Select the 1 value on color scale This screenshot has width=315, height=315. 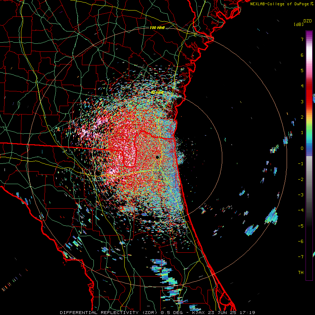302,133
